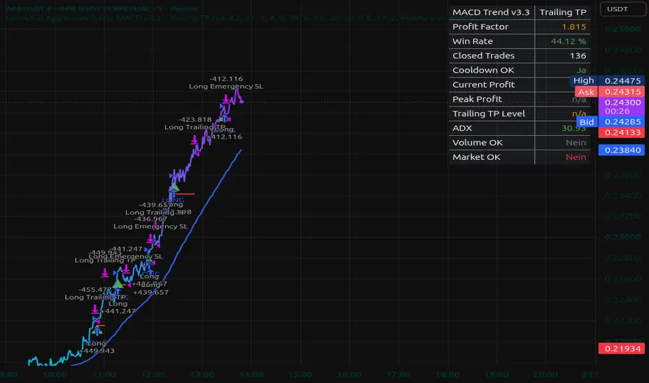Click the Long +449.943 entry marker

(x=96, y=347)
